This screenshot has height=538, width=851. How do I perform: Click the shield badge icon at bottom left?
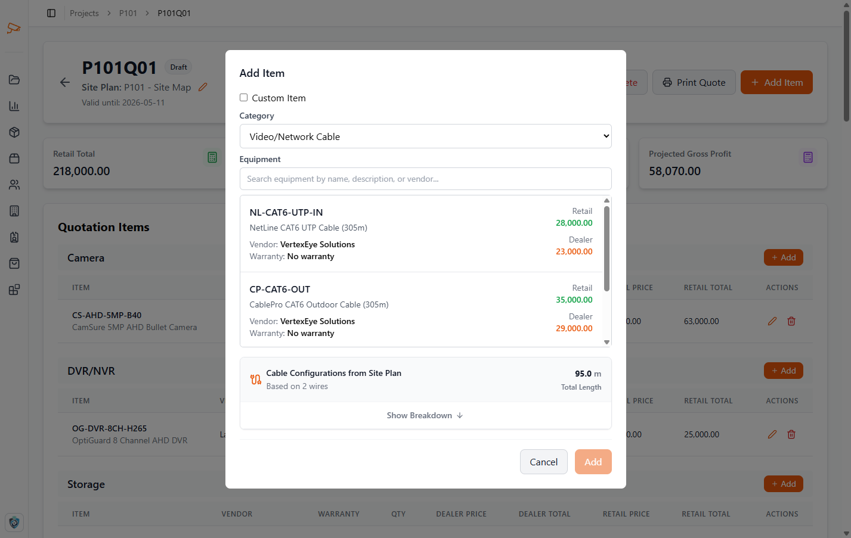point(14,523)
